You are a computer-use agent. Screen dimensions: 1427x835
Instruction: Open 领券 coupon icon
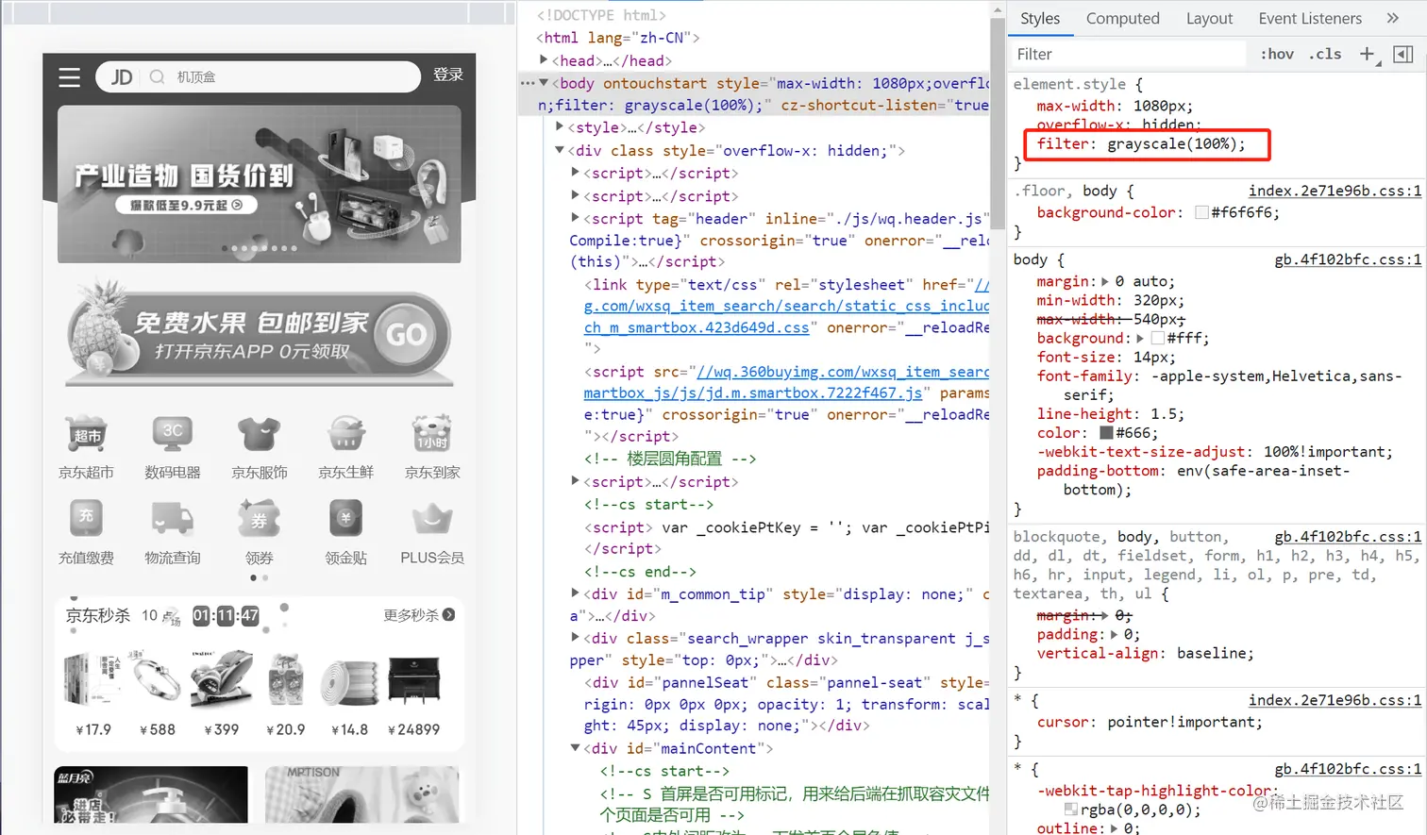(259, 519)
